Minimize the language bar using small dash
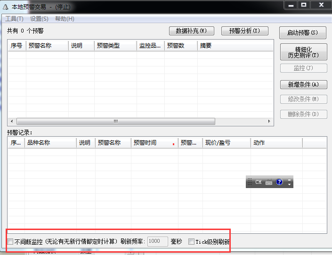 coord(289,180)
